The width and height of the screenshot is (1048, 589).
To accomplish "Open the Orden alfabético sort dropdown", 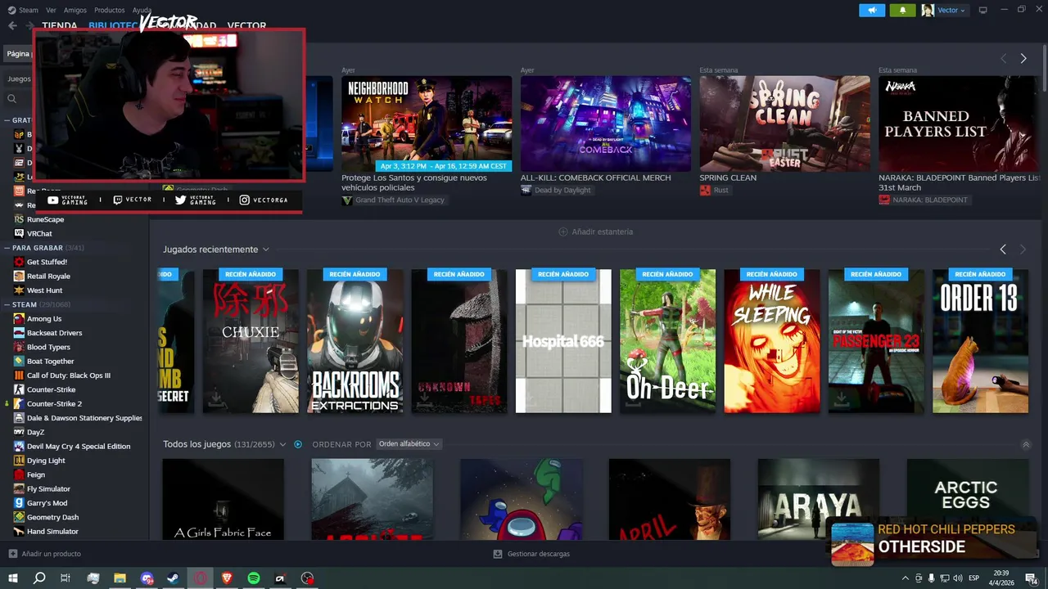I will point(409,444).
